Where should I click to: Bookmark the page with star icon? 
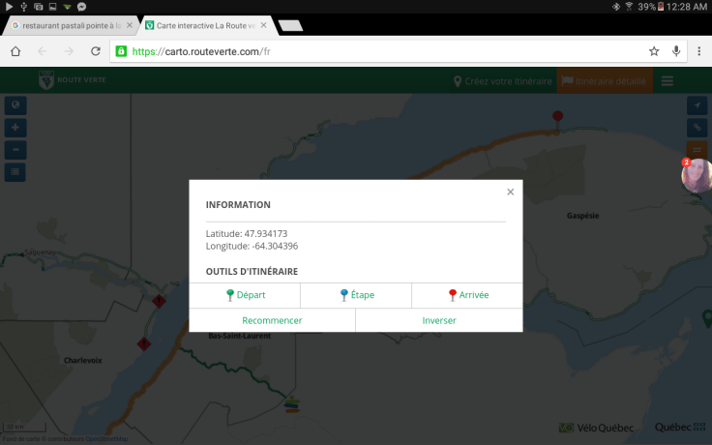tap(654, 51)
